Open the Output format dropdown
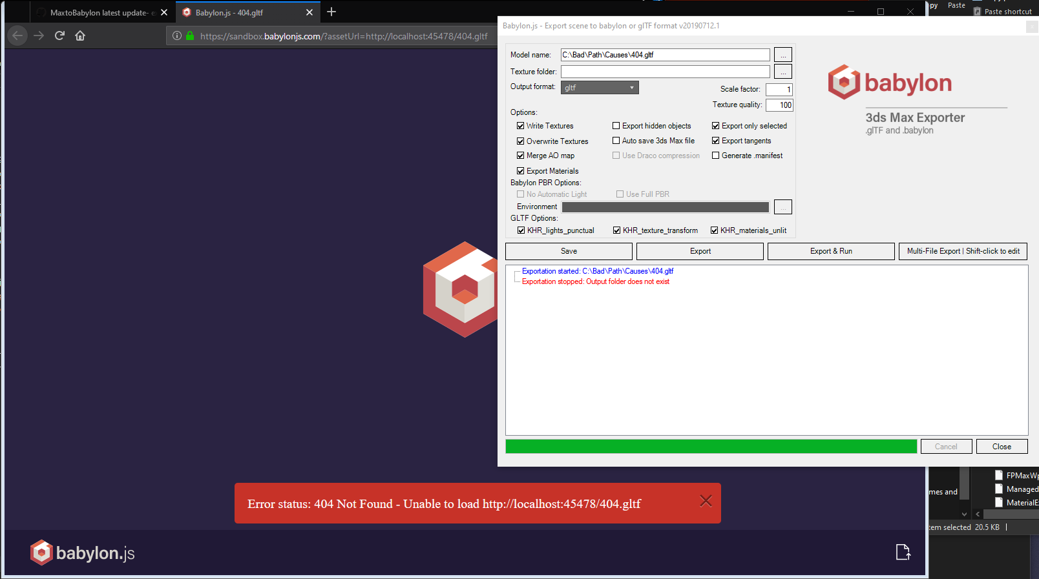 (x=600, y=88)
